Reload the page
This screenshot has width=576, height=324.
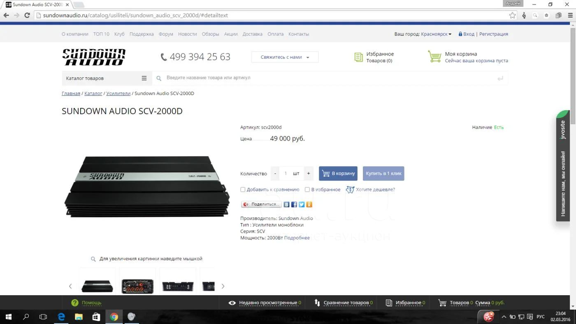27,15
